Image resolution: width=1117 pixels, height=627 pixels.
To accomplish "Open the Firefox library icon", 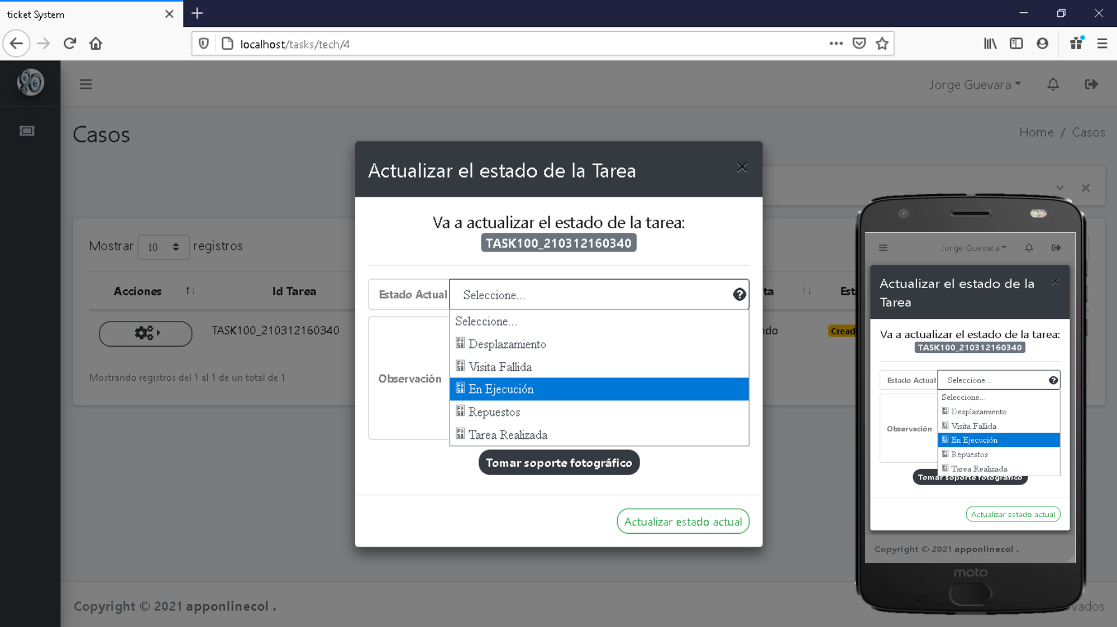I will (x=990, y=44).
